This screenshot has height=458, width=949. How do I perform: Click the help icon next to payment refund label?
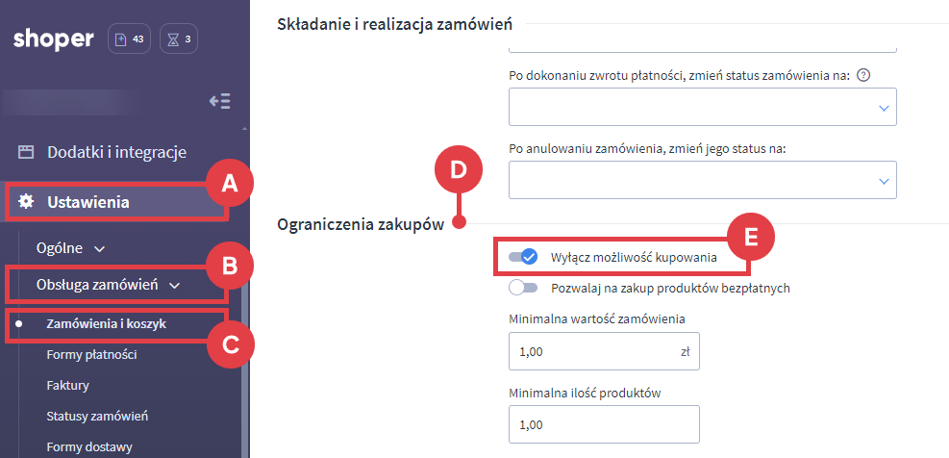coord(863,76)
